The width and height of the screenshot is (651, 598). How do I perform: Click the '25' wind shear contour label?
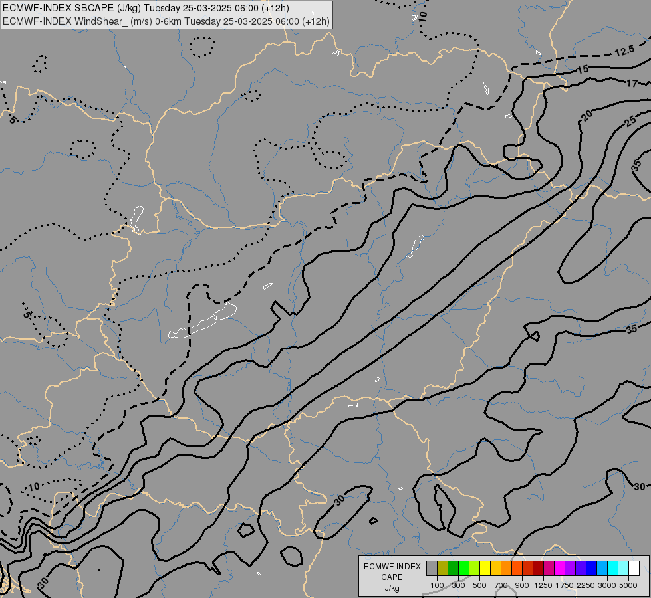coord(630,121)
